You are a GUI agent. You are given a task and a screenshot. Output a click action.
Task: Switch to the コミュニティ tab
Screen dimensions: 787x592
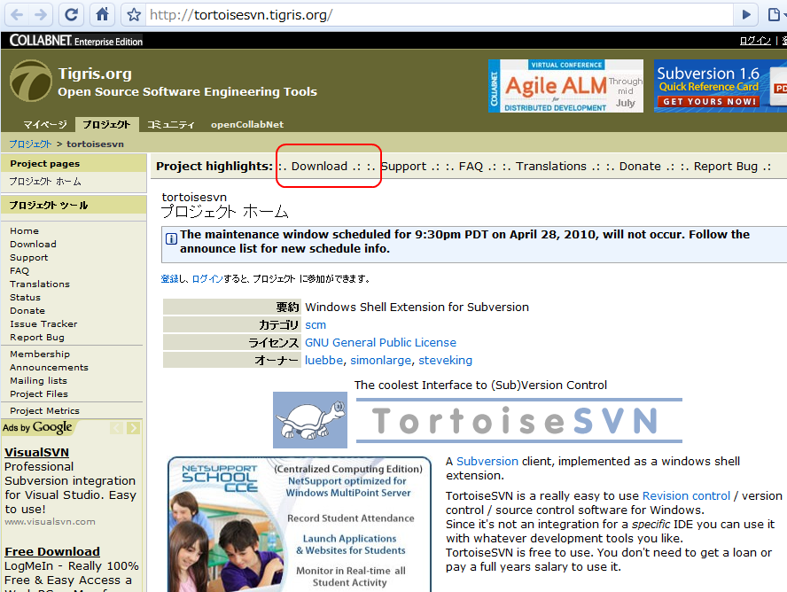coord(171,124)
